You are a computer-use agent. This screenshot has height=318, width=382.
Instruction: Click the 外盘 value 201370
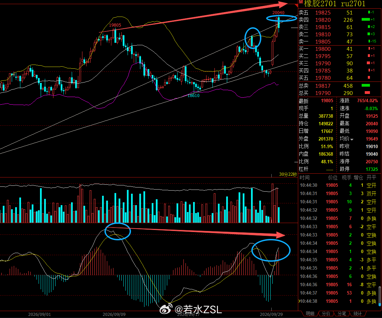pos(326,139)
